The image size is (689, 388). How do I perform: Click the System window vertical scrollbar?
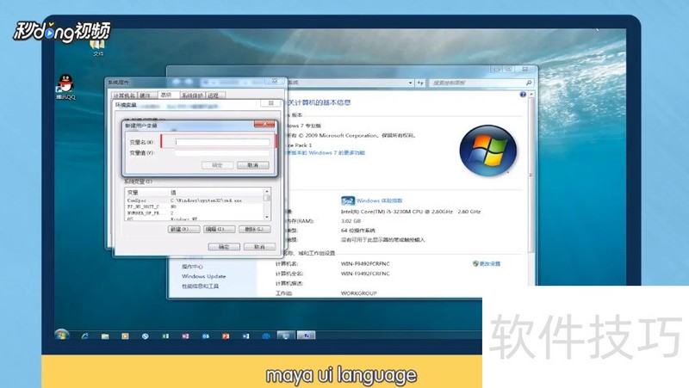[x=531, y=175]
